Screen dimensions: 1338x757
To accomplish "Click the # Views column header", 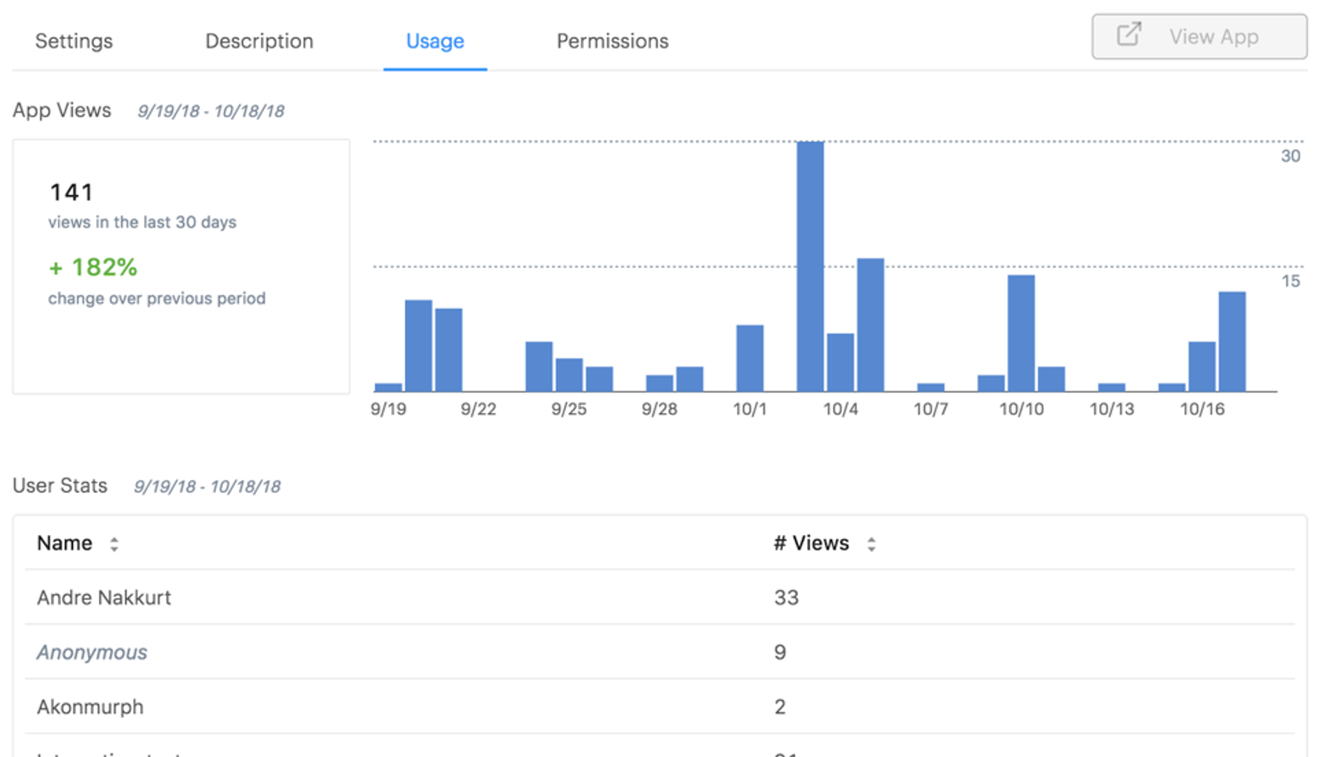I will [x=811, y=543].
